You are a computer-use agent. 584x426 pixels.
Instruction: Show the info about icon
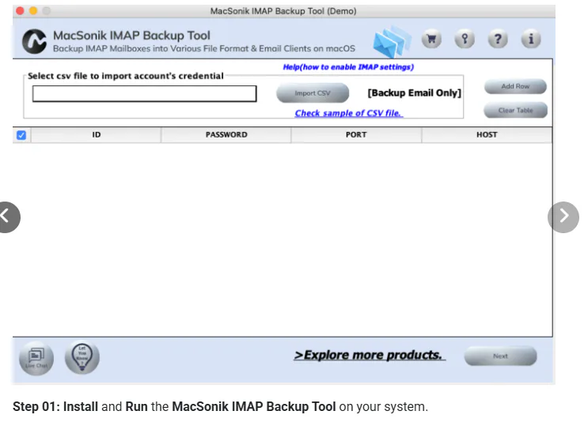coord(531,39)
